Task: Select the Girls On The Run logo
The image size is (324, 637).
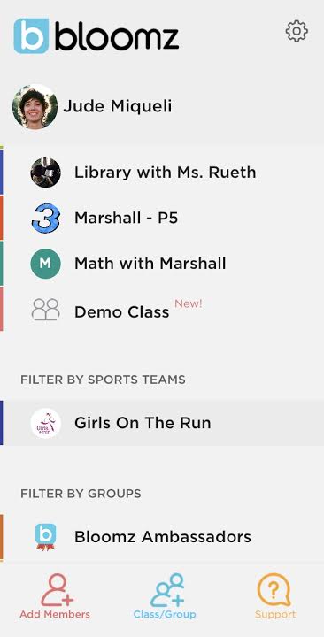Action: pos(45,423)
